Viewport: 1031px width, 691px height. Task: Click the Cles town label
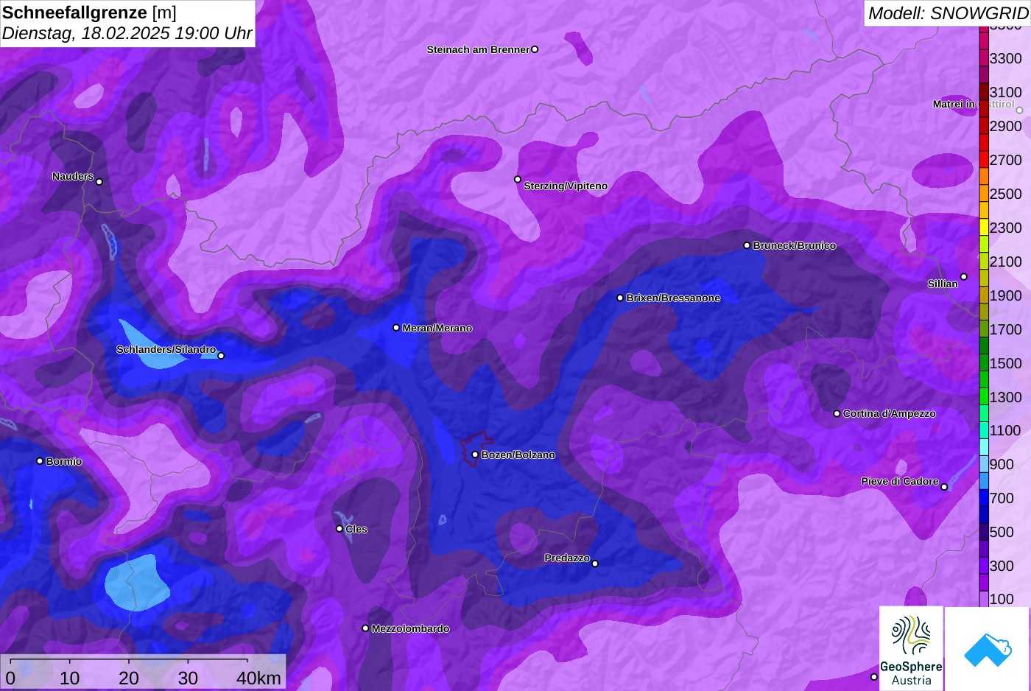point(356,529)
